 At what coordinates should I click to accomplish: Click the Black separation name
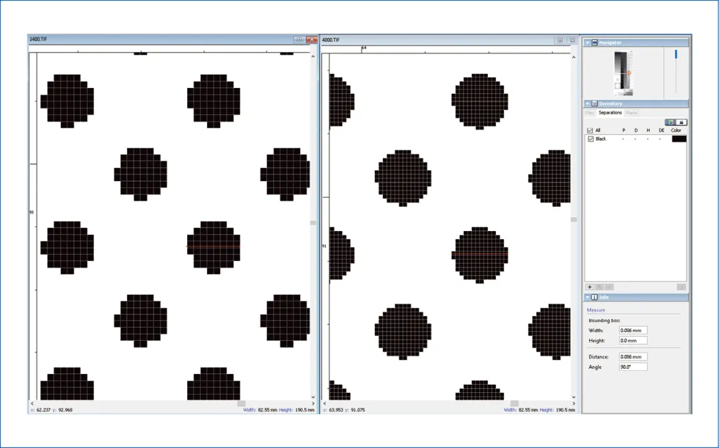(x=600, y=139)
